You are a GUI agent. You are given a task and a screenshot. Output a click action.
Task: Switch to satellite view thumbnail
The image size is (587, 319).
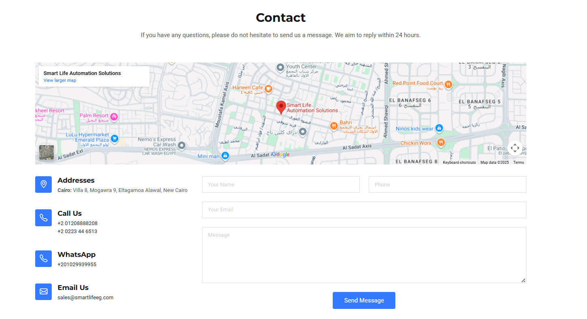46,152
